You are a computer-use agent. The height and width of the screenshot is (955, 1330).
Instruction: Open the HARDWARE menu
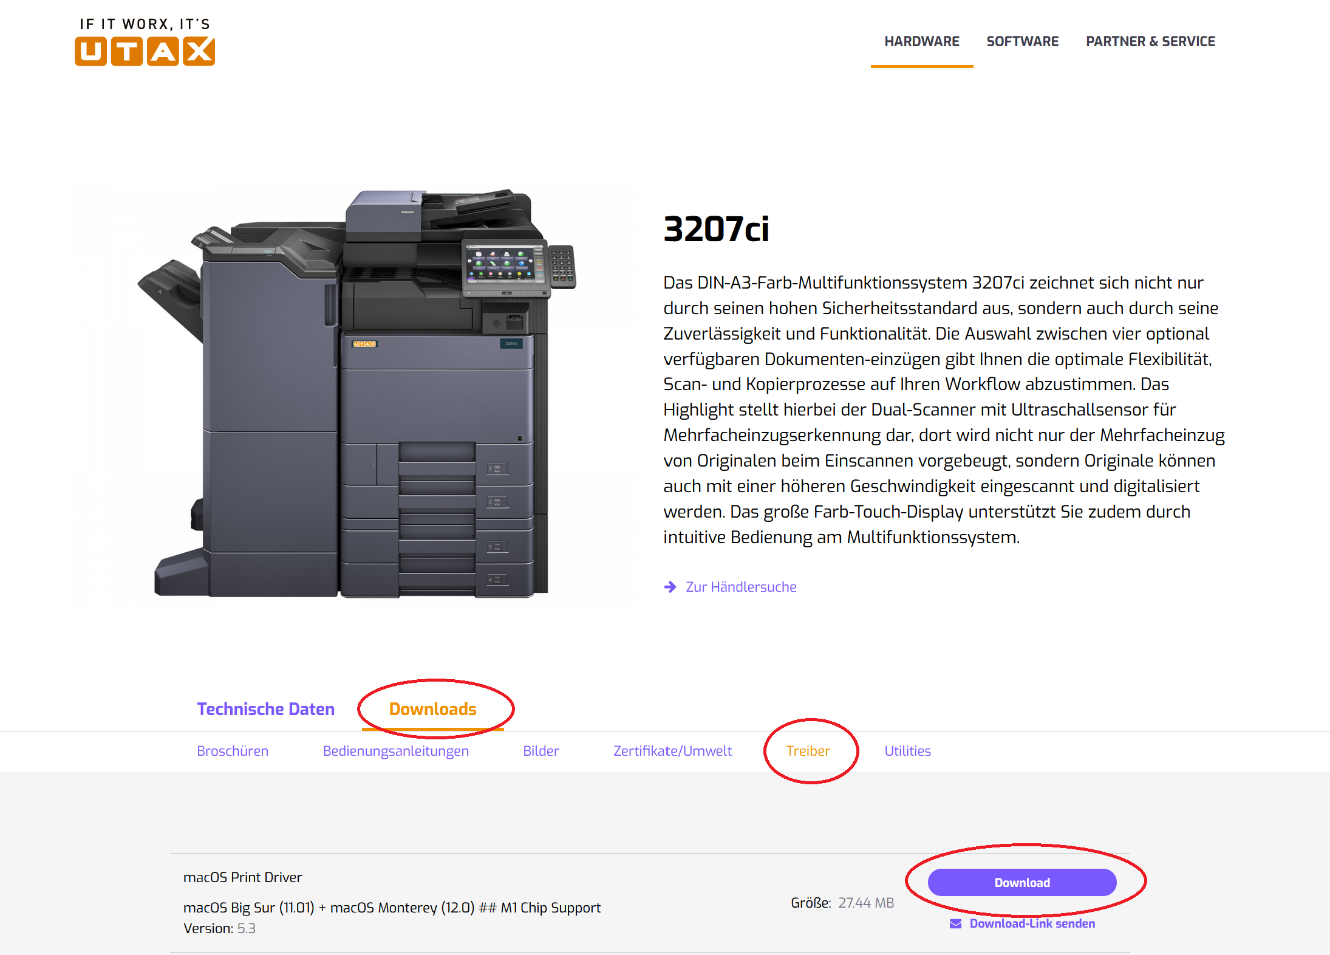click(921, 41)
